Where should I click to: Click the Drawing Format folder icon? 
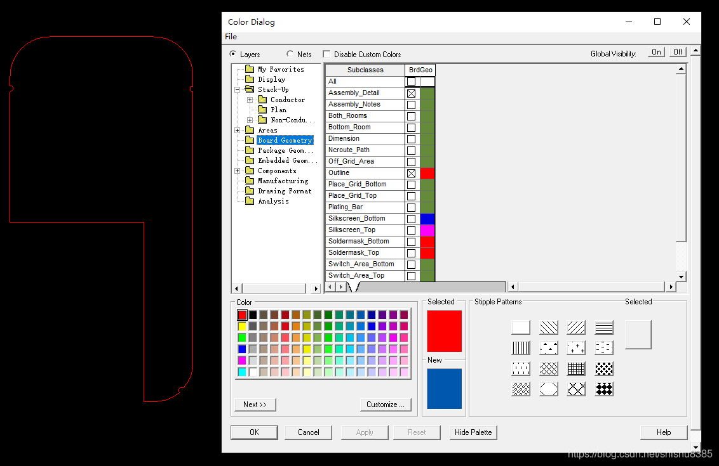250,191
